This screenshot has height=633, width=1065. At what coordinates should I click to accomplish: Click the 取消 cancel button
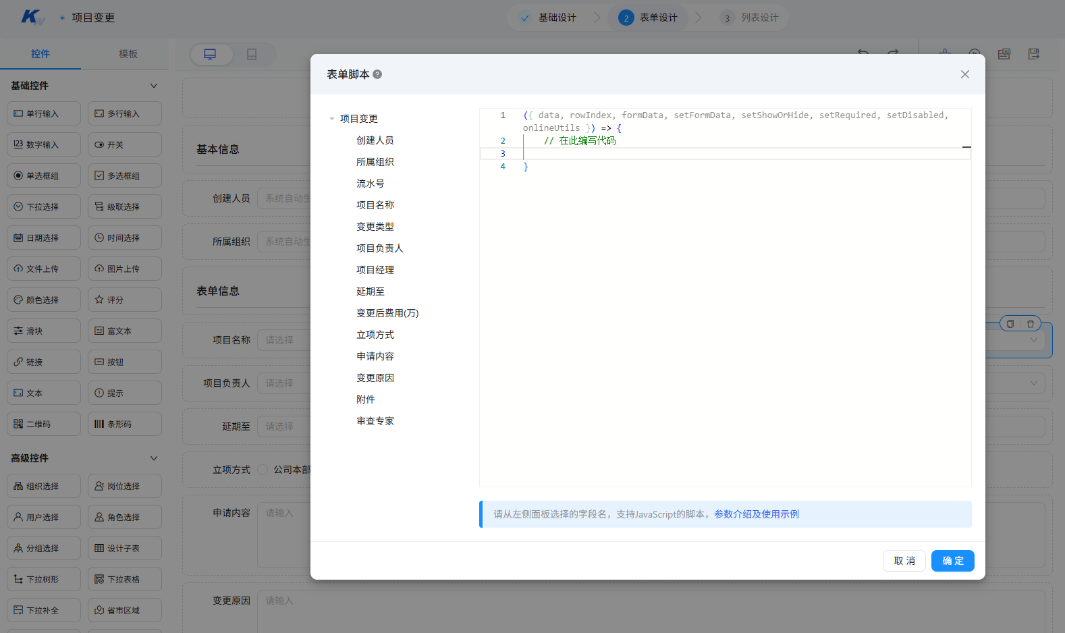coord(904,561)
